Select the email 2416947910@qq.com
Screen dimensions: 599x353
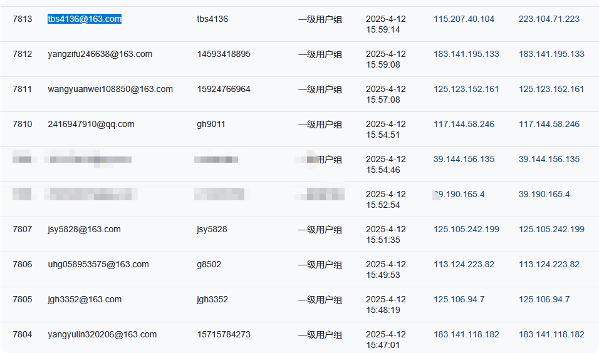(91, 124)
